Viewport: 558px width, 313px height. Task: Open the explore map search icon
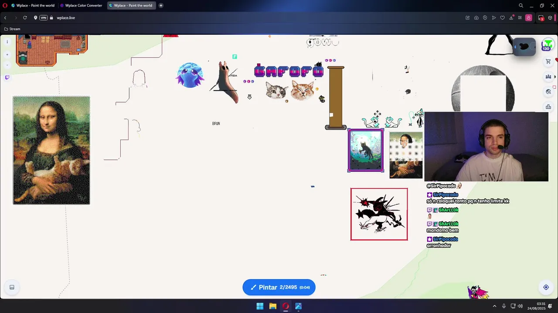(548, 92)
